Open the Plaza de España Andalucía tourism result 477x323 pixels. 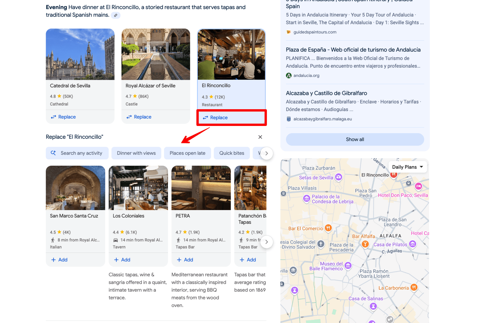[353, 50]
